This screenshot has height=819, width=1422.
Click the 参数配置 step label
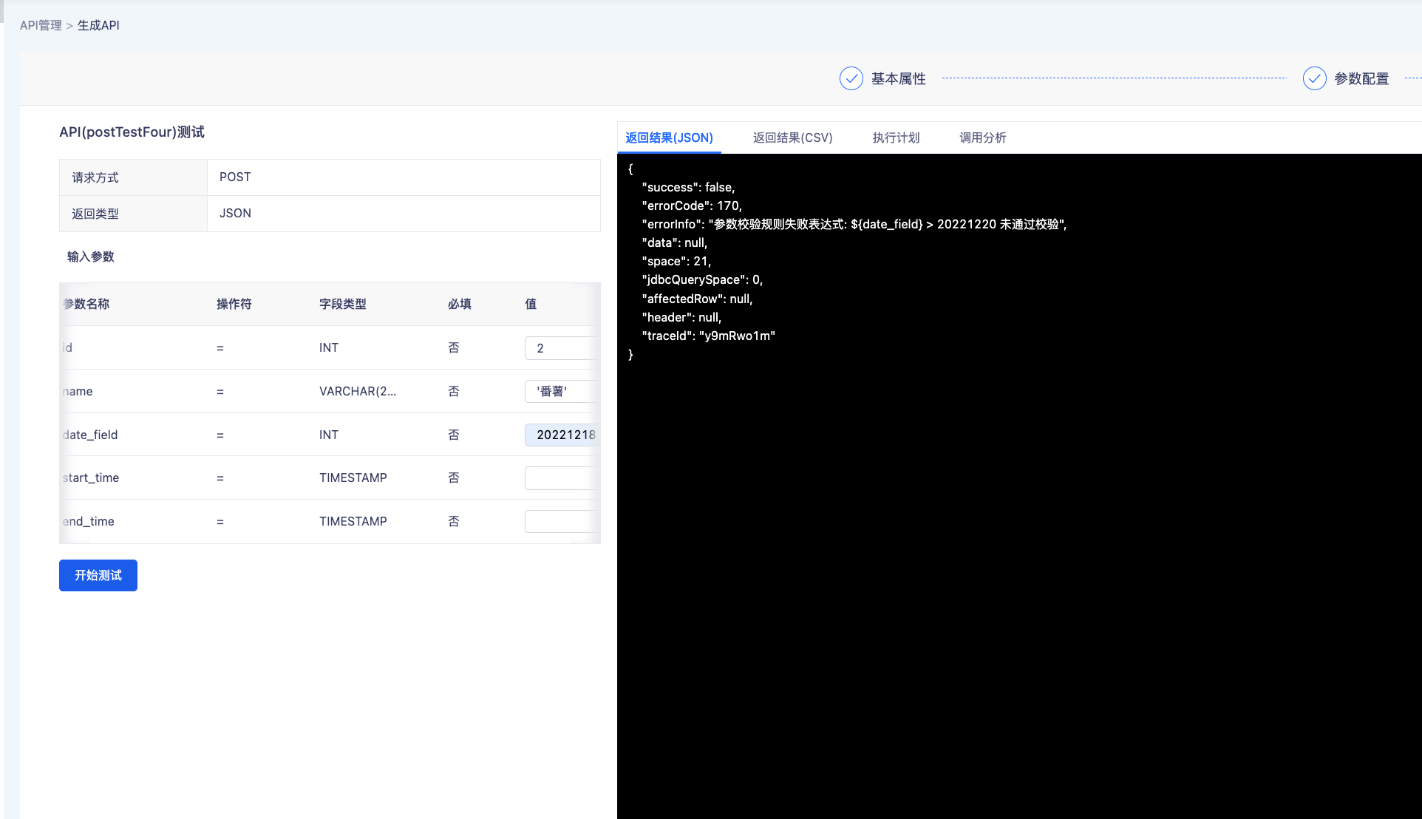(x=1361, y=78)
